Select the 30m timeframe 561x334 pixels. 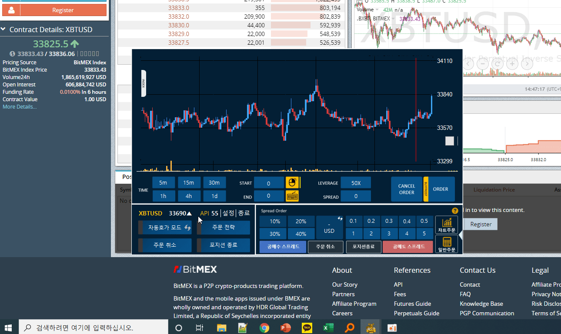[x=214, y=183]
